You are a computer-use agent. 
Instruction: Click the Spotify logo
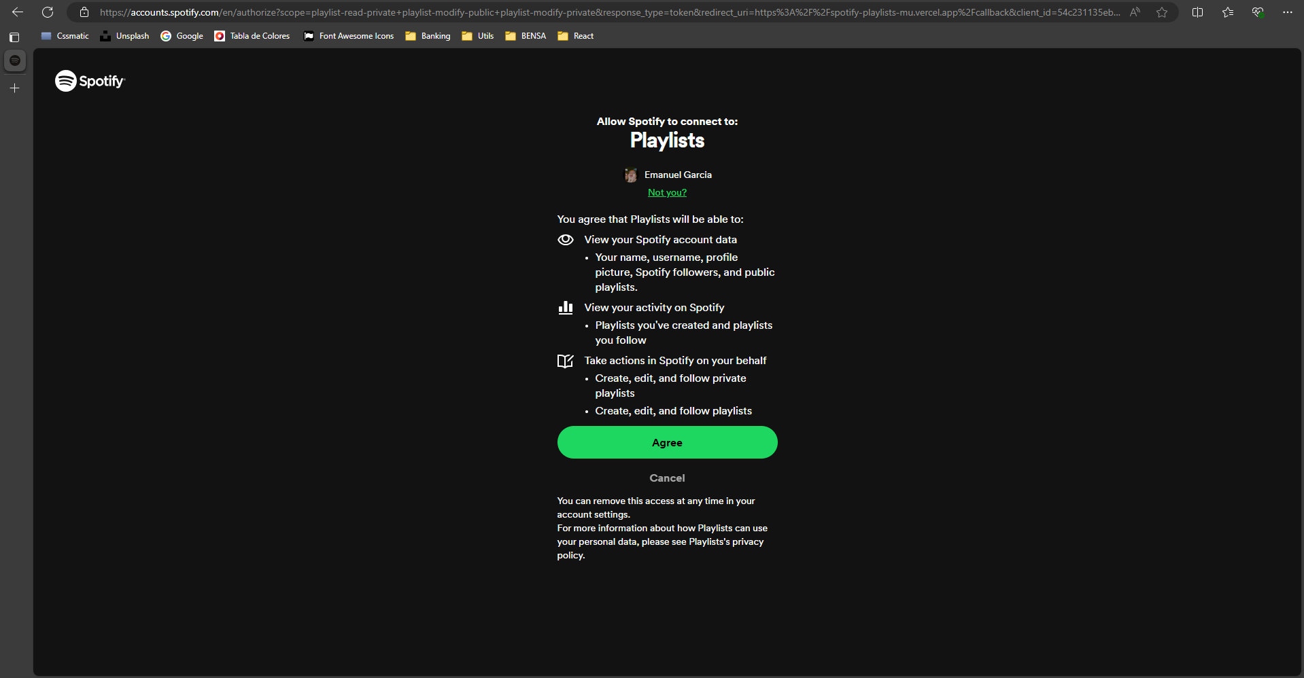pyautogui.click(x=90, y=81)
